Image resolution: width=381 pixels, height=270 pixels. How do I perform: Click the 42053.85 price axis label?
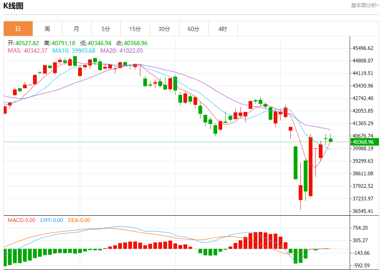(363, 111)
